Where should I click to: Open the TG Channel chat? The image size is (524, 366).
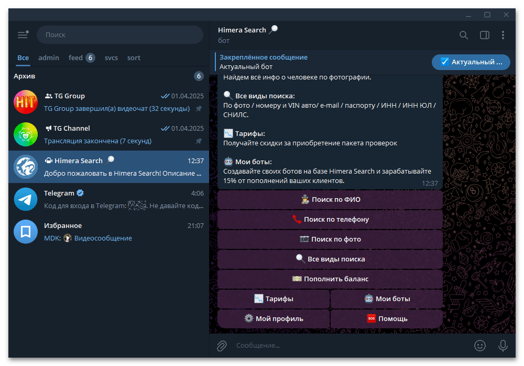[x=108, y=134]
